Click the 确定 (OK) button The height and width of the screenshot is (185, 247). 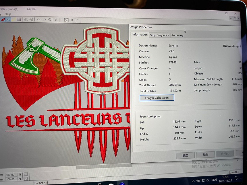185,155
